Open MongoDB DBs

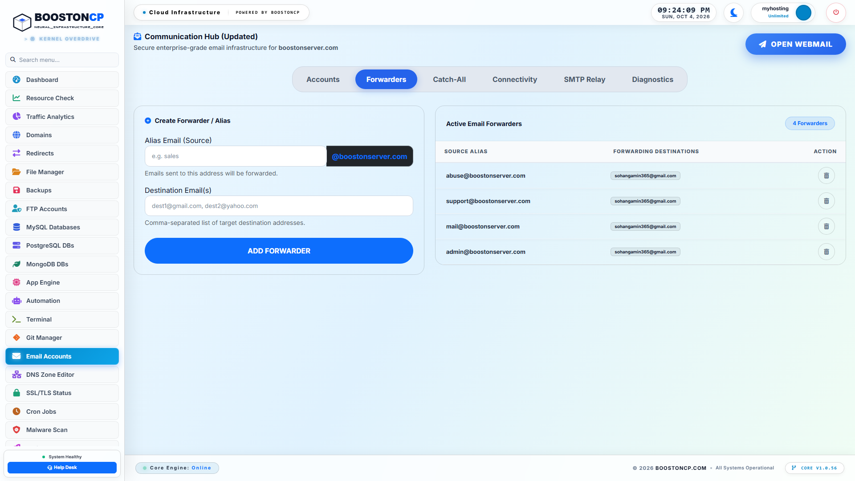point(62,264)
